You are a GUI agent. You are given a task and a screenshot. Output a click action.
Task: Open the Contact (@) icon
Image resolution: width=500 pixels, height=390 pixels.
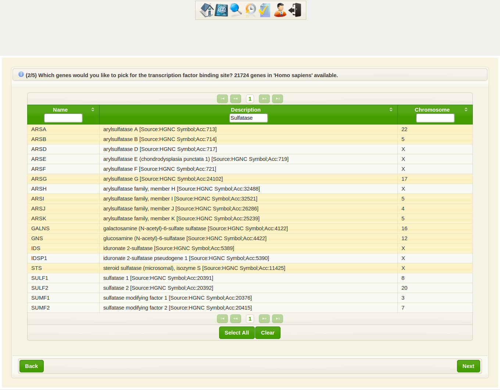tap(221, 10)
